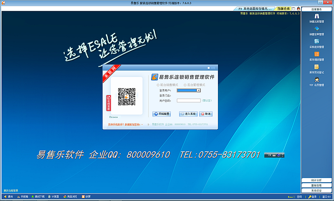Expand the 基础信息 sidebar section
This screenshot has height=201, width=334.
tap(316, 185)
